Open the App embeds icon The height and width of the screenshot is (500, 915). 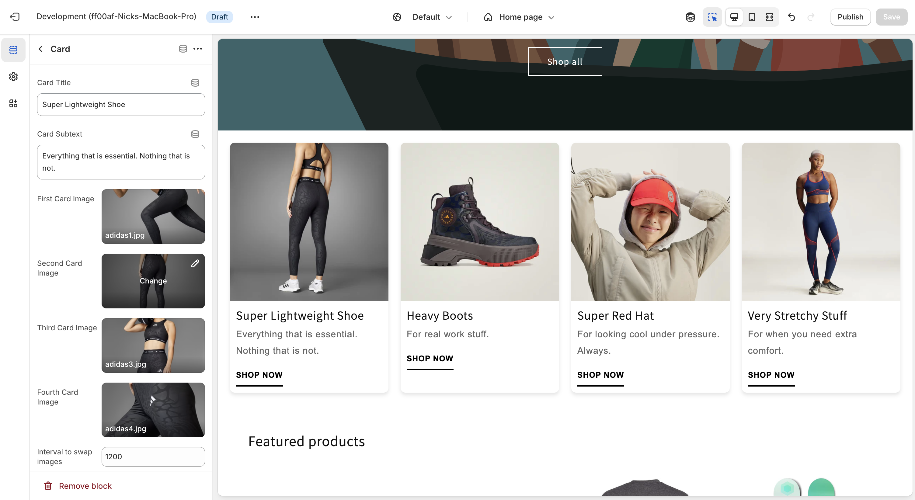pos(13,103)
